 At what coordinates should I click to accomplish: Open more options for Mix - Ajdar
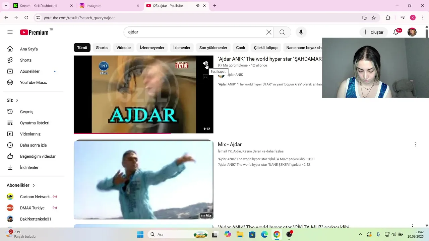(416, 145)
